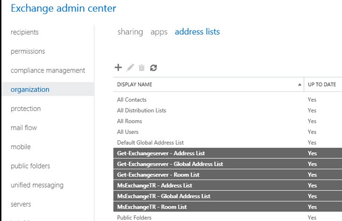This screenshot has height=221, width=342.
Task: Switch to the sharing tab
Action: pyautogui.click(x=130, y=32)
